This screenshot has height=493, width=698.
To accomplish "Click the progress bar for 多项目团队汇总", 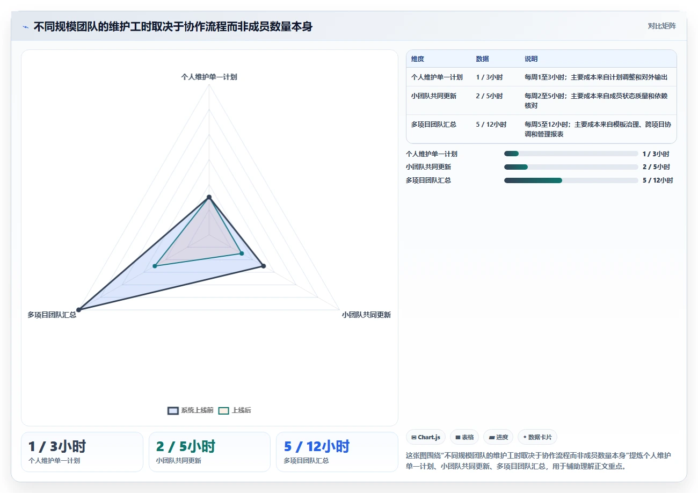I will tap(571, 180).
